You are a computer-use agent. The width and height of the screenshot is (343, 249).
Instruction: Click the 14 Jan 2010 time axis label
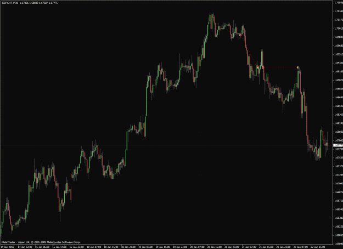pos(8,247)
